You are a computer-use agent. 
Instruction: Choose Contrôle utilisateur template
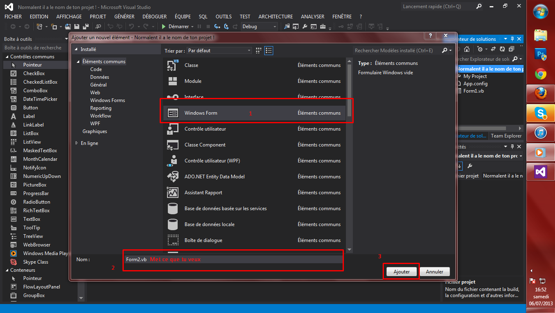pyautogui.click(x=254, y=129)
